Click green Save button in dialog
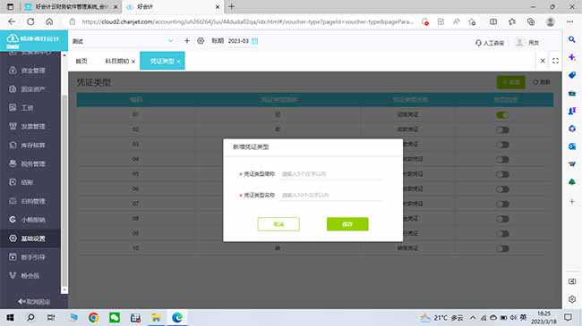 pos(347,224)
